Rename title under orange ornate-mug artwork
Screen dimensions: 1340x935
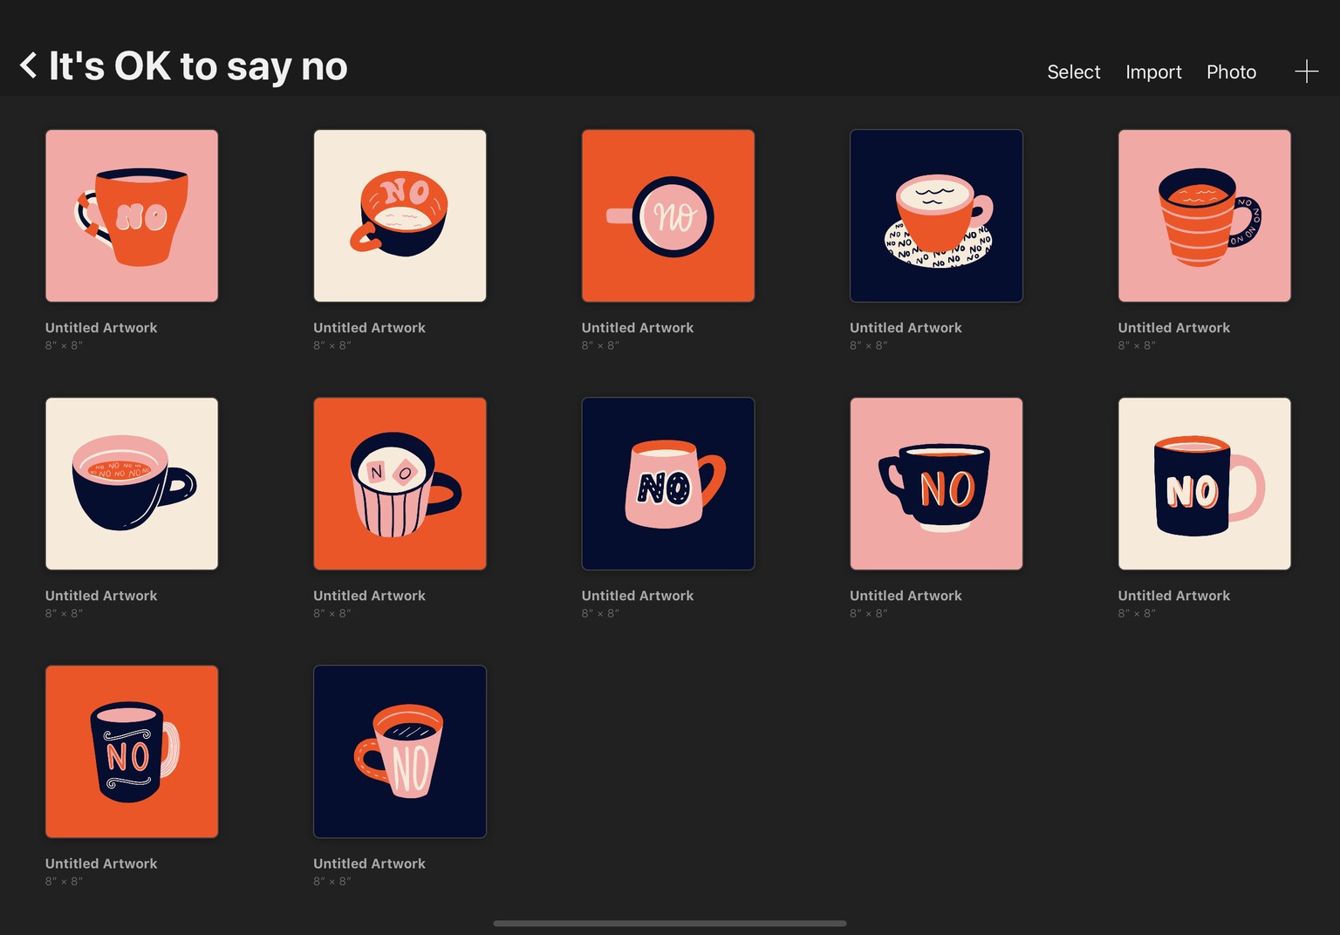(x=101, y=863)
